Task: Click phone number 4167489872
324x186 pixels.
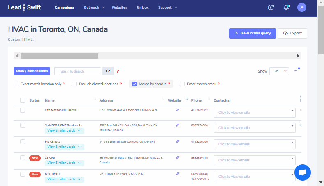Action: (200, 110)
